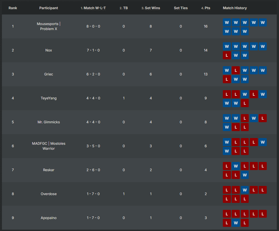Open MADFGC | Mostoles Warrior participant
The image size is (279, 231).
click(49, 146)
